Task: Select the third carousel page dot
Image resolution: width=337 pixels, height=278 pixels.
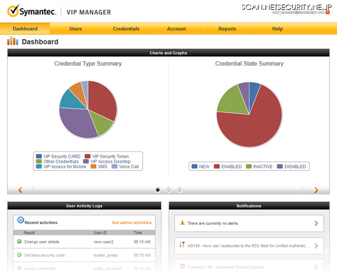Action: 179,190
